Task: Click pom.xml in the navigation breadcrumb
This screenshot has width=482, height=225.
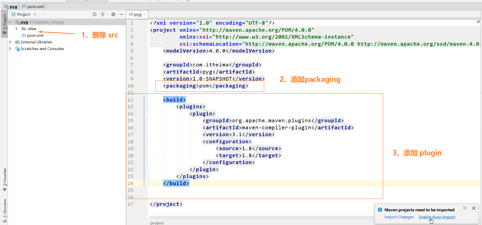Action: coord(33,7)
